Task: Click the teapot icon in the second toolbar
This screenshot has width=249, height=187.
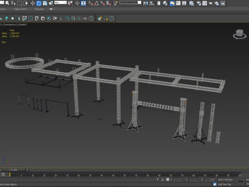Action: pos(85,18)
